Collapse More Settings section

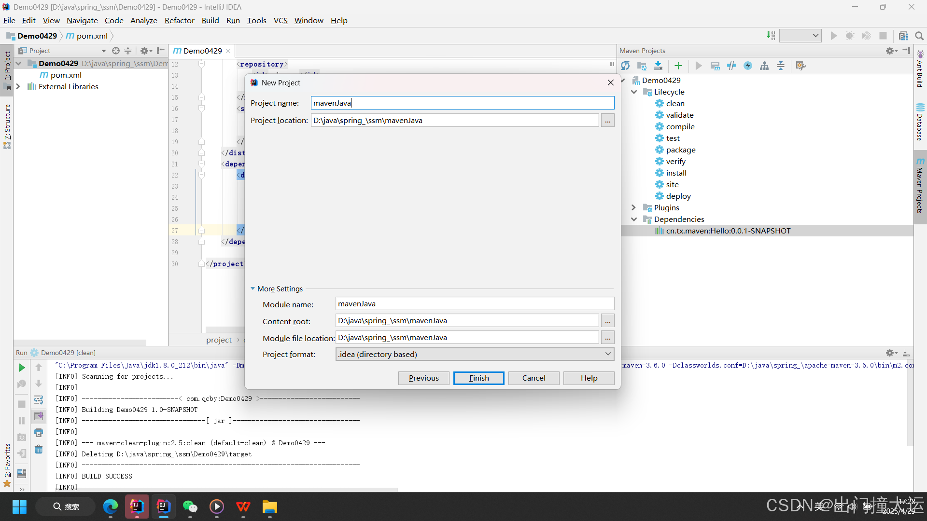click(x=253, y=288)
